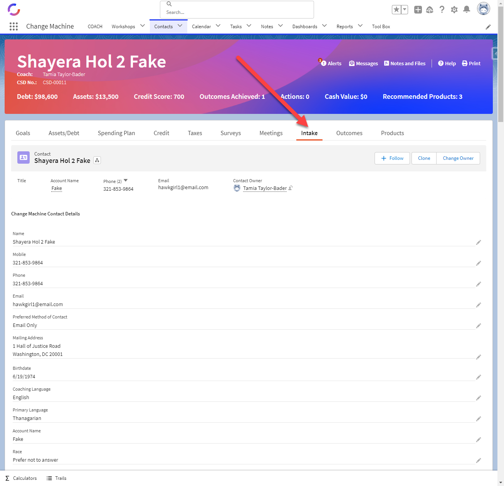The height and width of the screenshot is (486, 504).
Task: Switch to the Spending Plan tab
Action: (x=116, y=133)
